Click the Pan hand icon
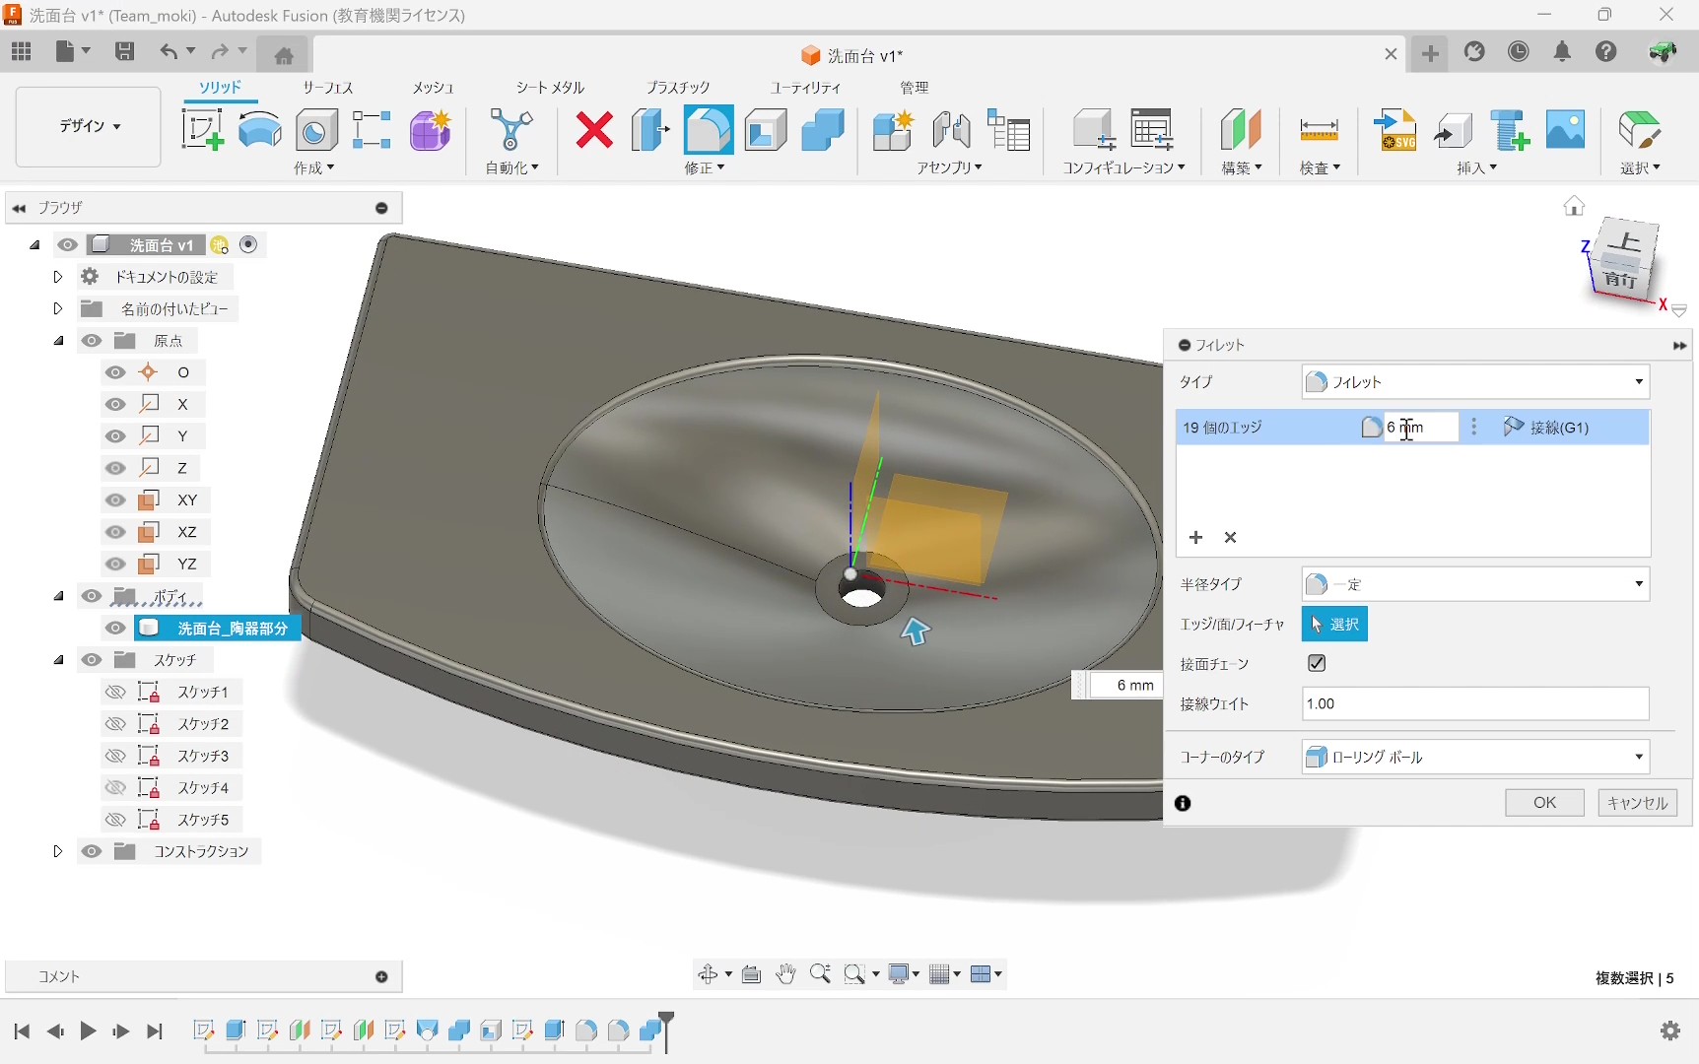The height and width of the screenshot is (1064, 1699). point(784,974)
